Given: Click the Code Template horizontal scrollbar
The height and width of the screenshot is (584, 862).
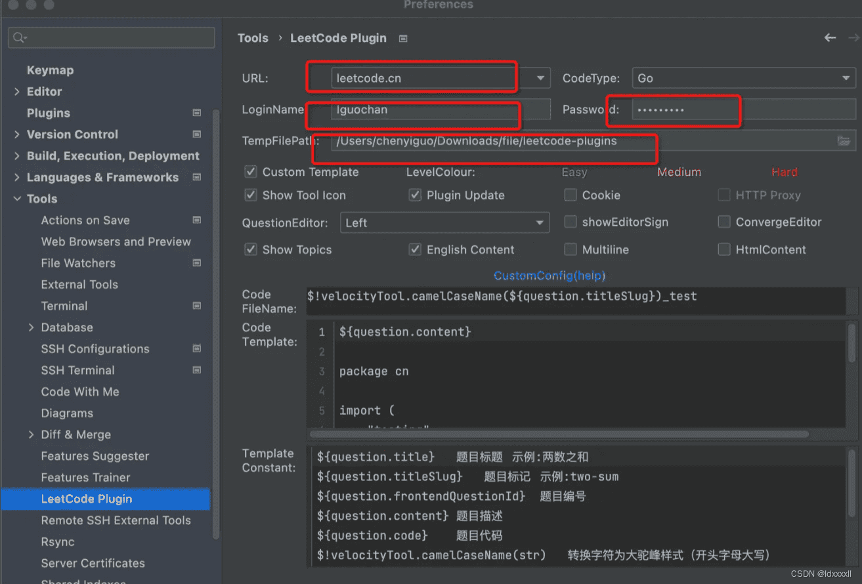Looking at the screenshot, I should (x=559, y=434).
